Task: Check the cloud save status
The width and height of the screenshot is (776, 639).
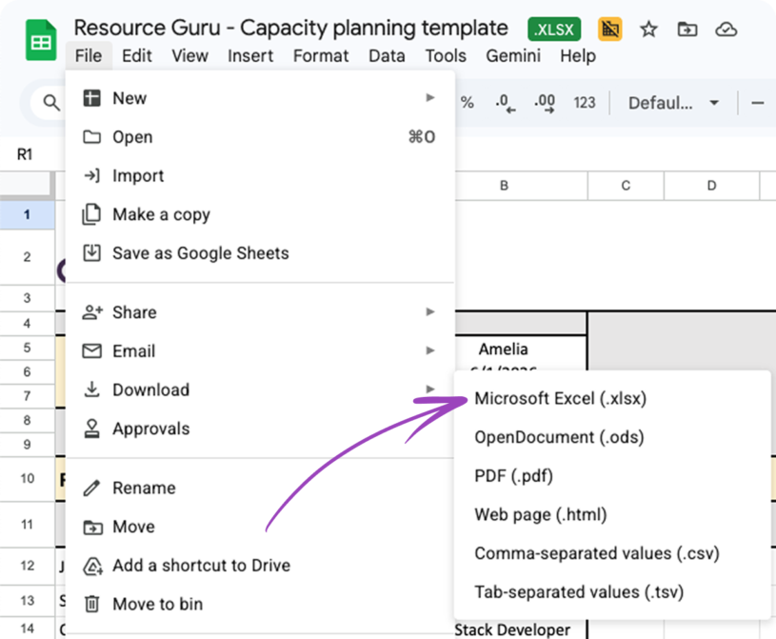Action: click(726, 30)
